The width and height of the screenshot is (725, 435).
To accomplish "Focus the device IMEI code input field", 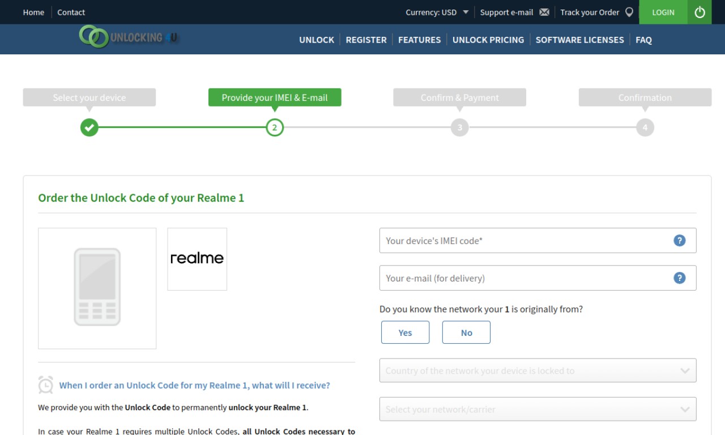I will 538,240.
